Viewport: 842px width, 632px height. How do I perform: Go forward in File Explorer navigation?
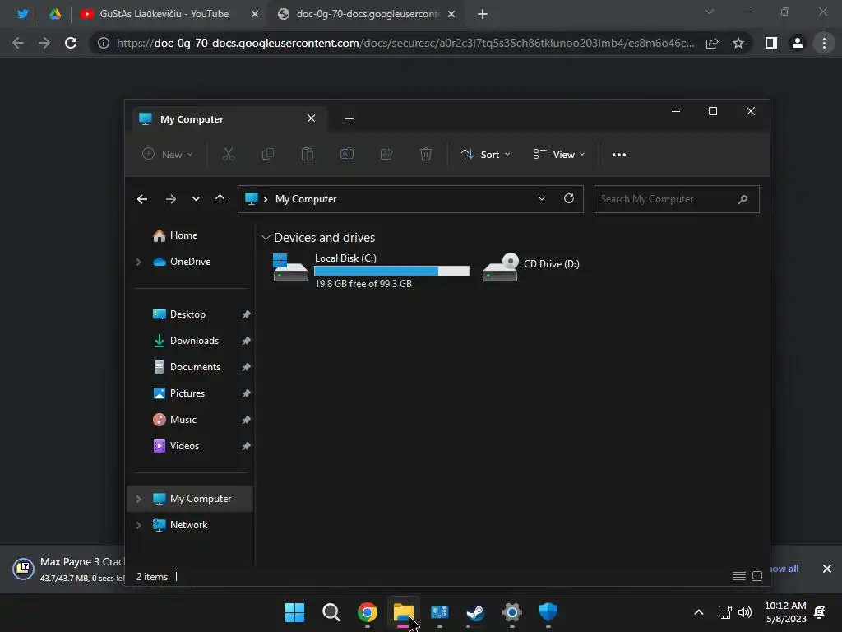pos(171,199)
